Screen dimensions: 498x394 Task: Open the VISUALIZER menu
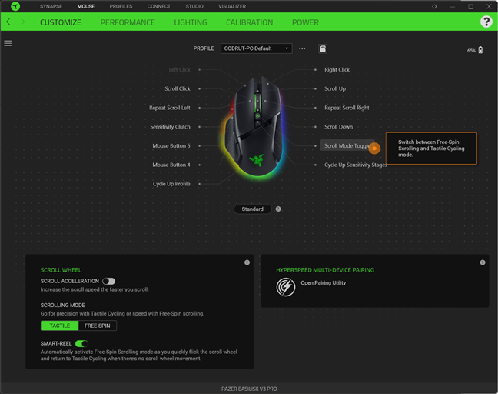tap(232, 6)
